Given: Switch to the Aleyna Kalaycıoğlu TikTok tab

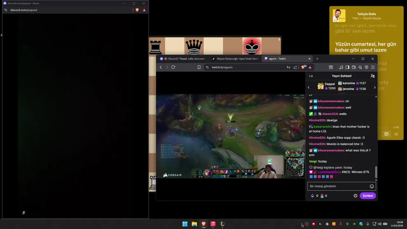Looking at the screenshot, I should coord(235,59).
